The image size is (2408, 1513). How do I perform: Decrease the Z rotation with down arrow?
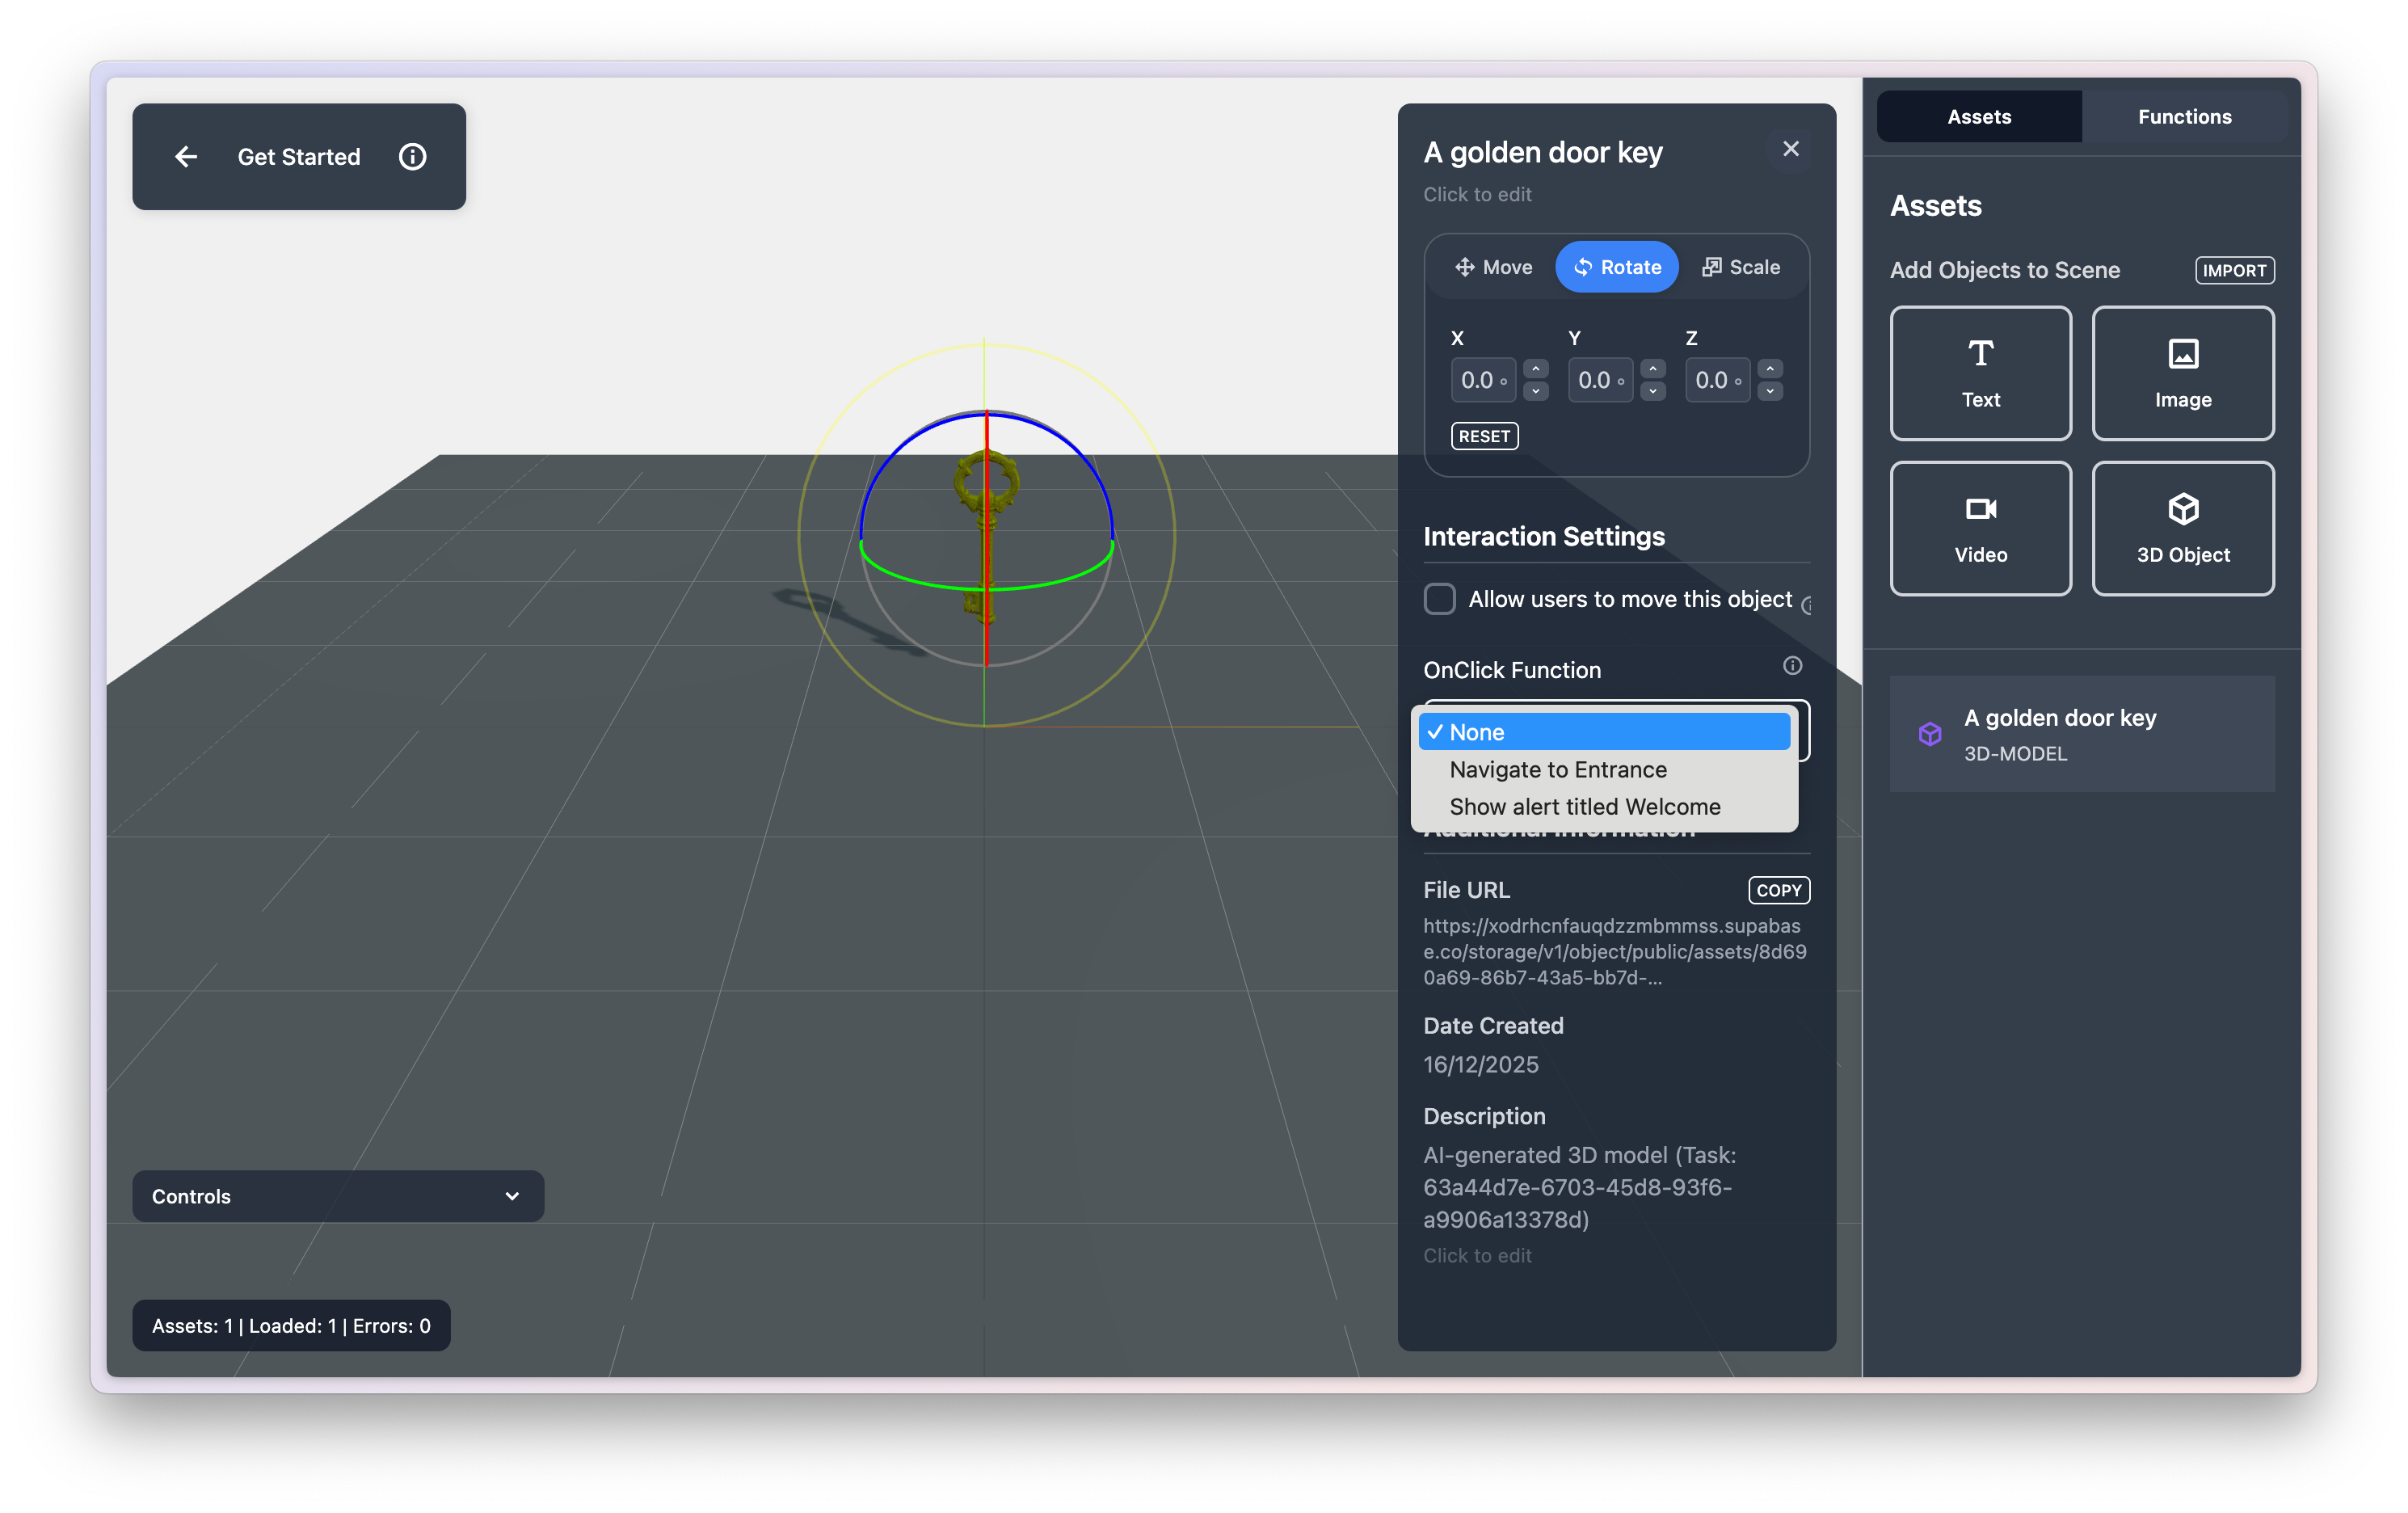point(1769,391)
